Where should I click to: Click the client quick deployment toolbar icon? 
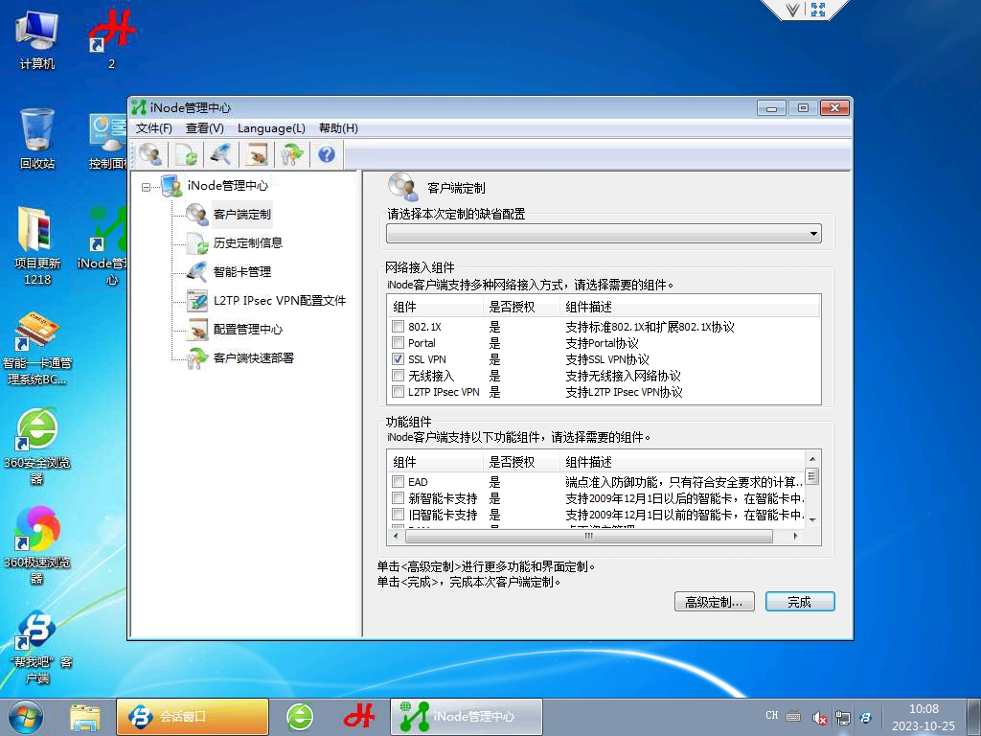click(292, 154)
